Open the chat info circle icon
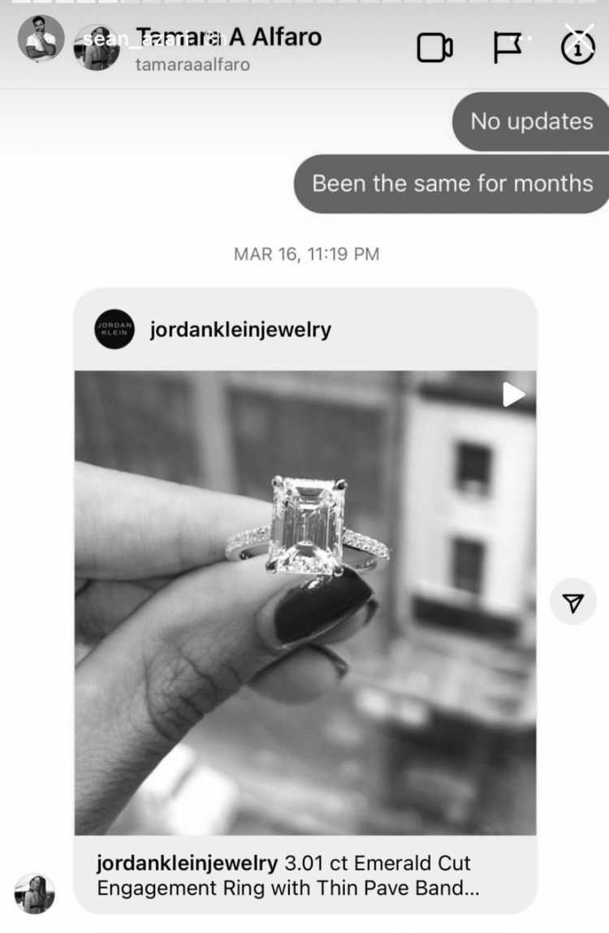 [577, 48]
